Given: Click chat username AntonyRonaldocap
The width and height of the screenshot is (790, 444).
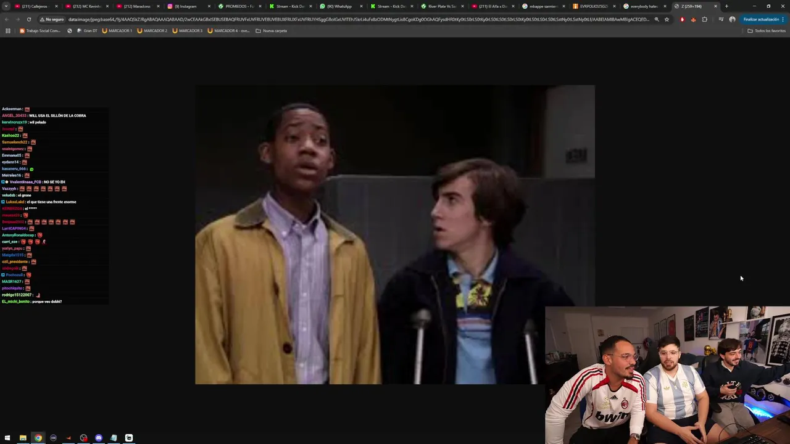Looking at the screenshot, I should pyautogui.click(x=19, y=235).
